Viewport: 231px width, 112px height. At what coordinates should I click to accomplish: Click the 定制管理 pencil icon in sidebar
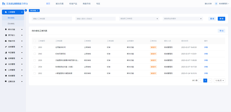point(6,47)
